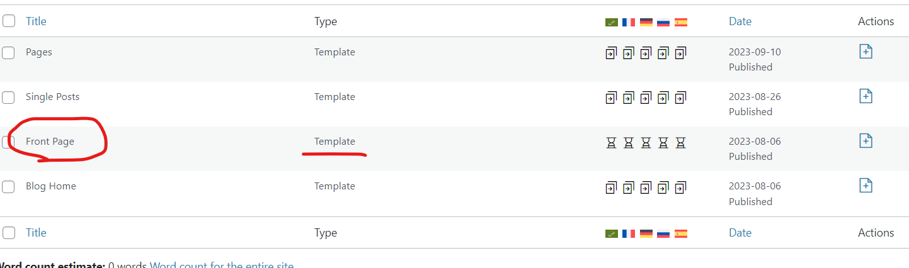Click the add-note icon for Pages row

tap(866, 52)
